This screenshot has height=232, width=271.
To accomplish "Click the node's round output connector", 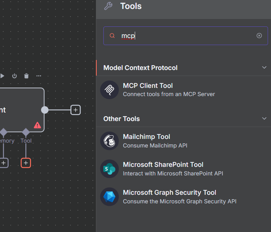I will 45,110.
